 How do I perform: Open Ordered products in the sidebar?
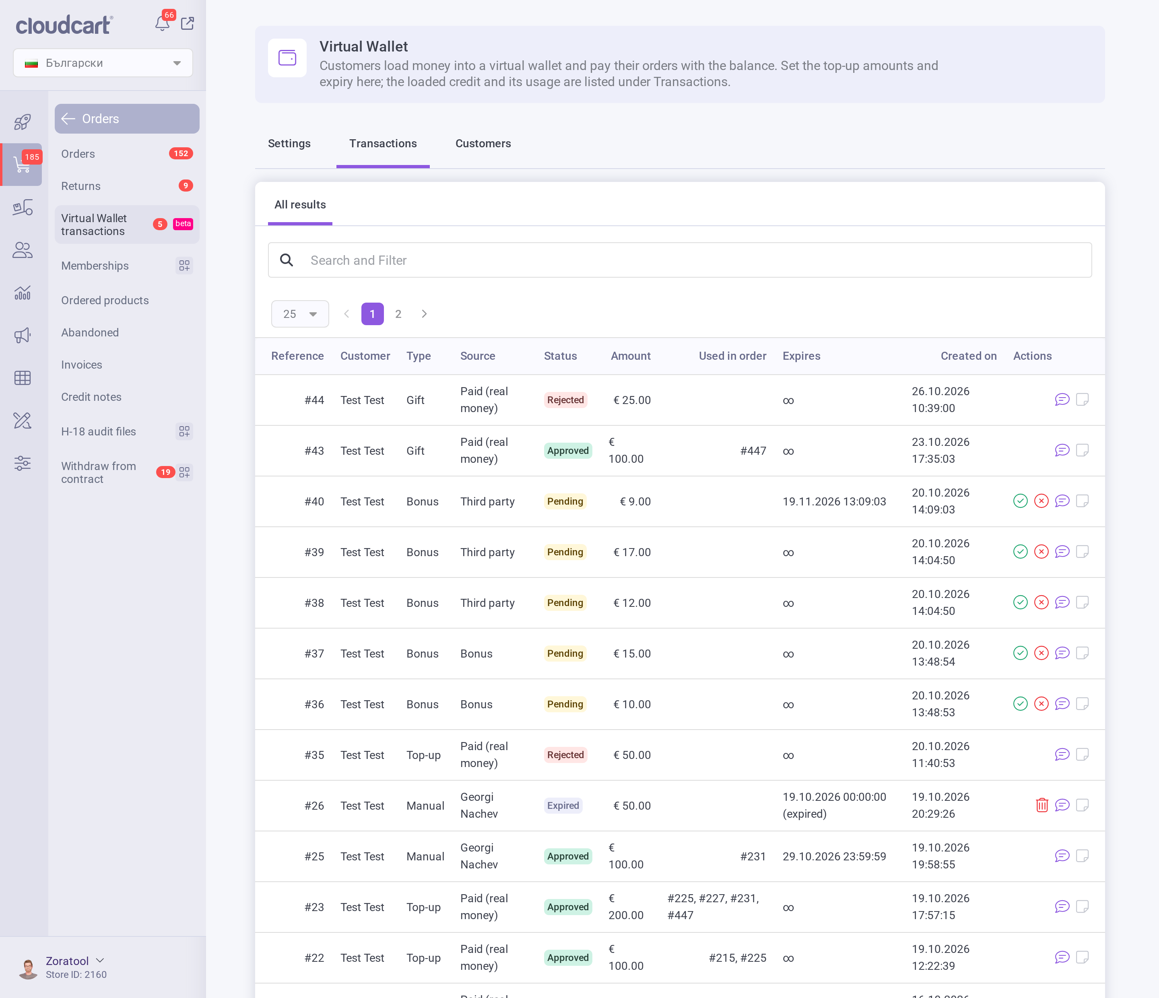pos(127,301)
